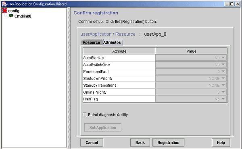242x149 pixels.
Task: Expand the PersistentFault value dropdown
Action: [191, 71]
